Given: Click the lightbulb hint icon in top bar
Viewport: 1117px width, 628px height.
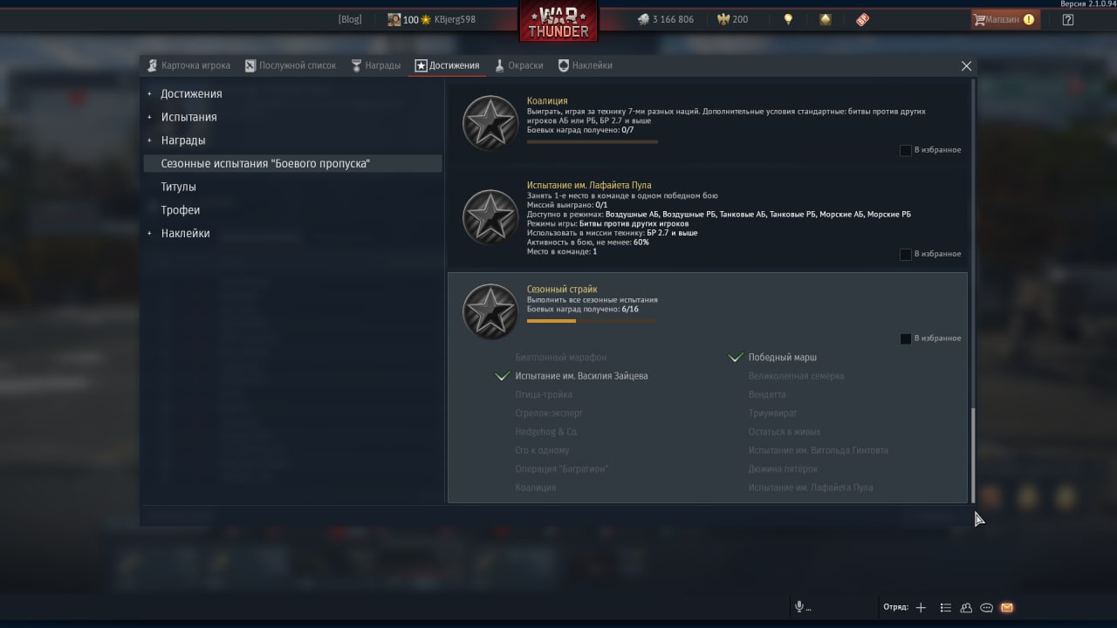Looking at the screenshot, I should tap(788, 19).
